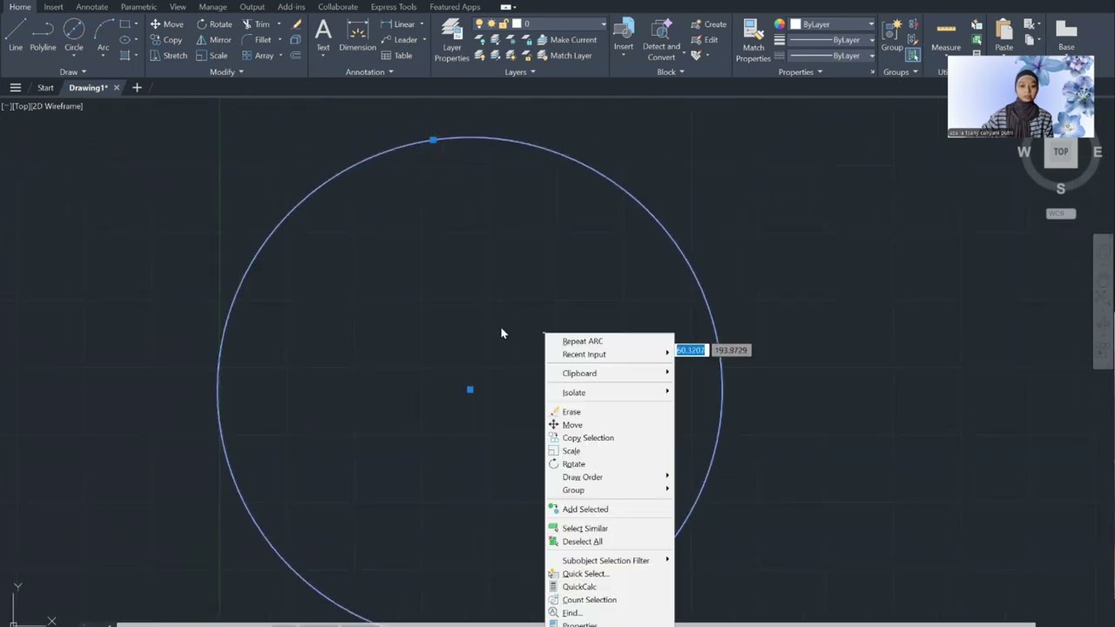Image resolution: width=1115 pixels, height=627 pixels.
Task: Click the ribbon Erase pencil icon
Action: [296, 24]
